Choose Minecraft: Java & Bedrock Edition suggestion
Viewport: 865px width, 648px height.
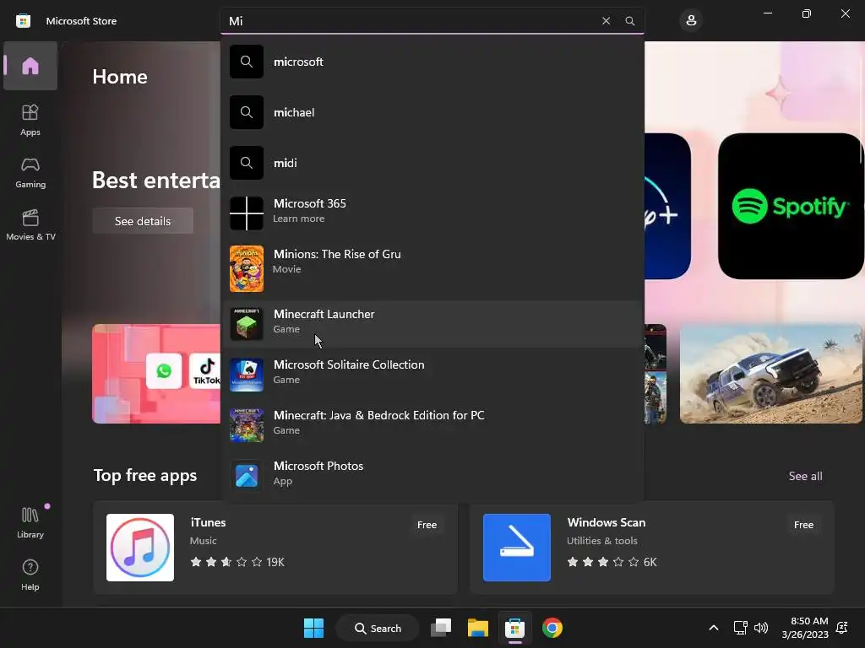tap(432, 425)
